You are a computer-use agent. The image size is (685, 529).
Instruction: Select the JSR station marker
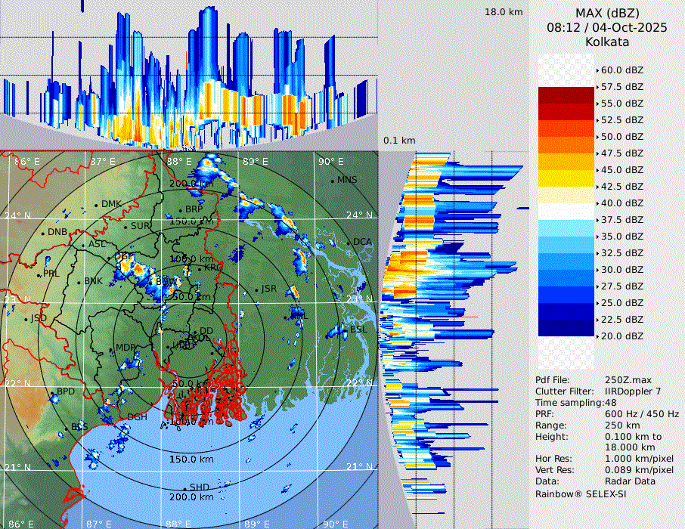click(x=256, y=289)
